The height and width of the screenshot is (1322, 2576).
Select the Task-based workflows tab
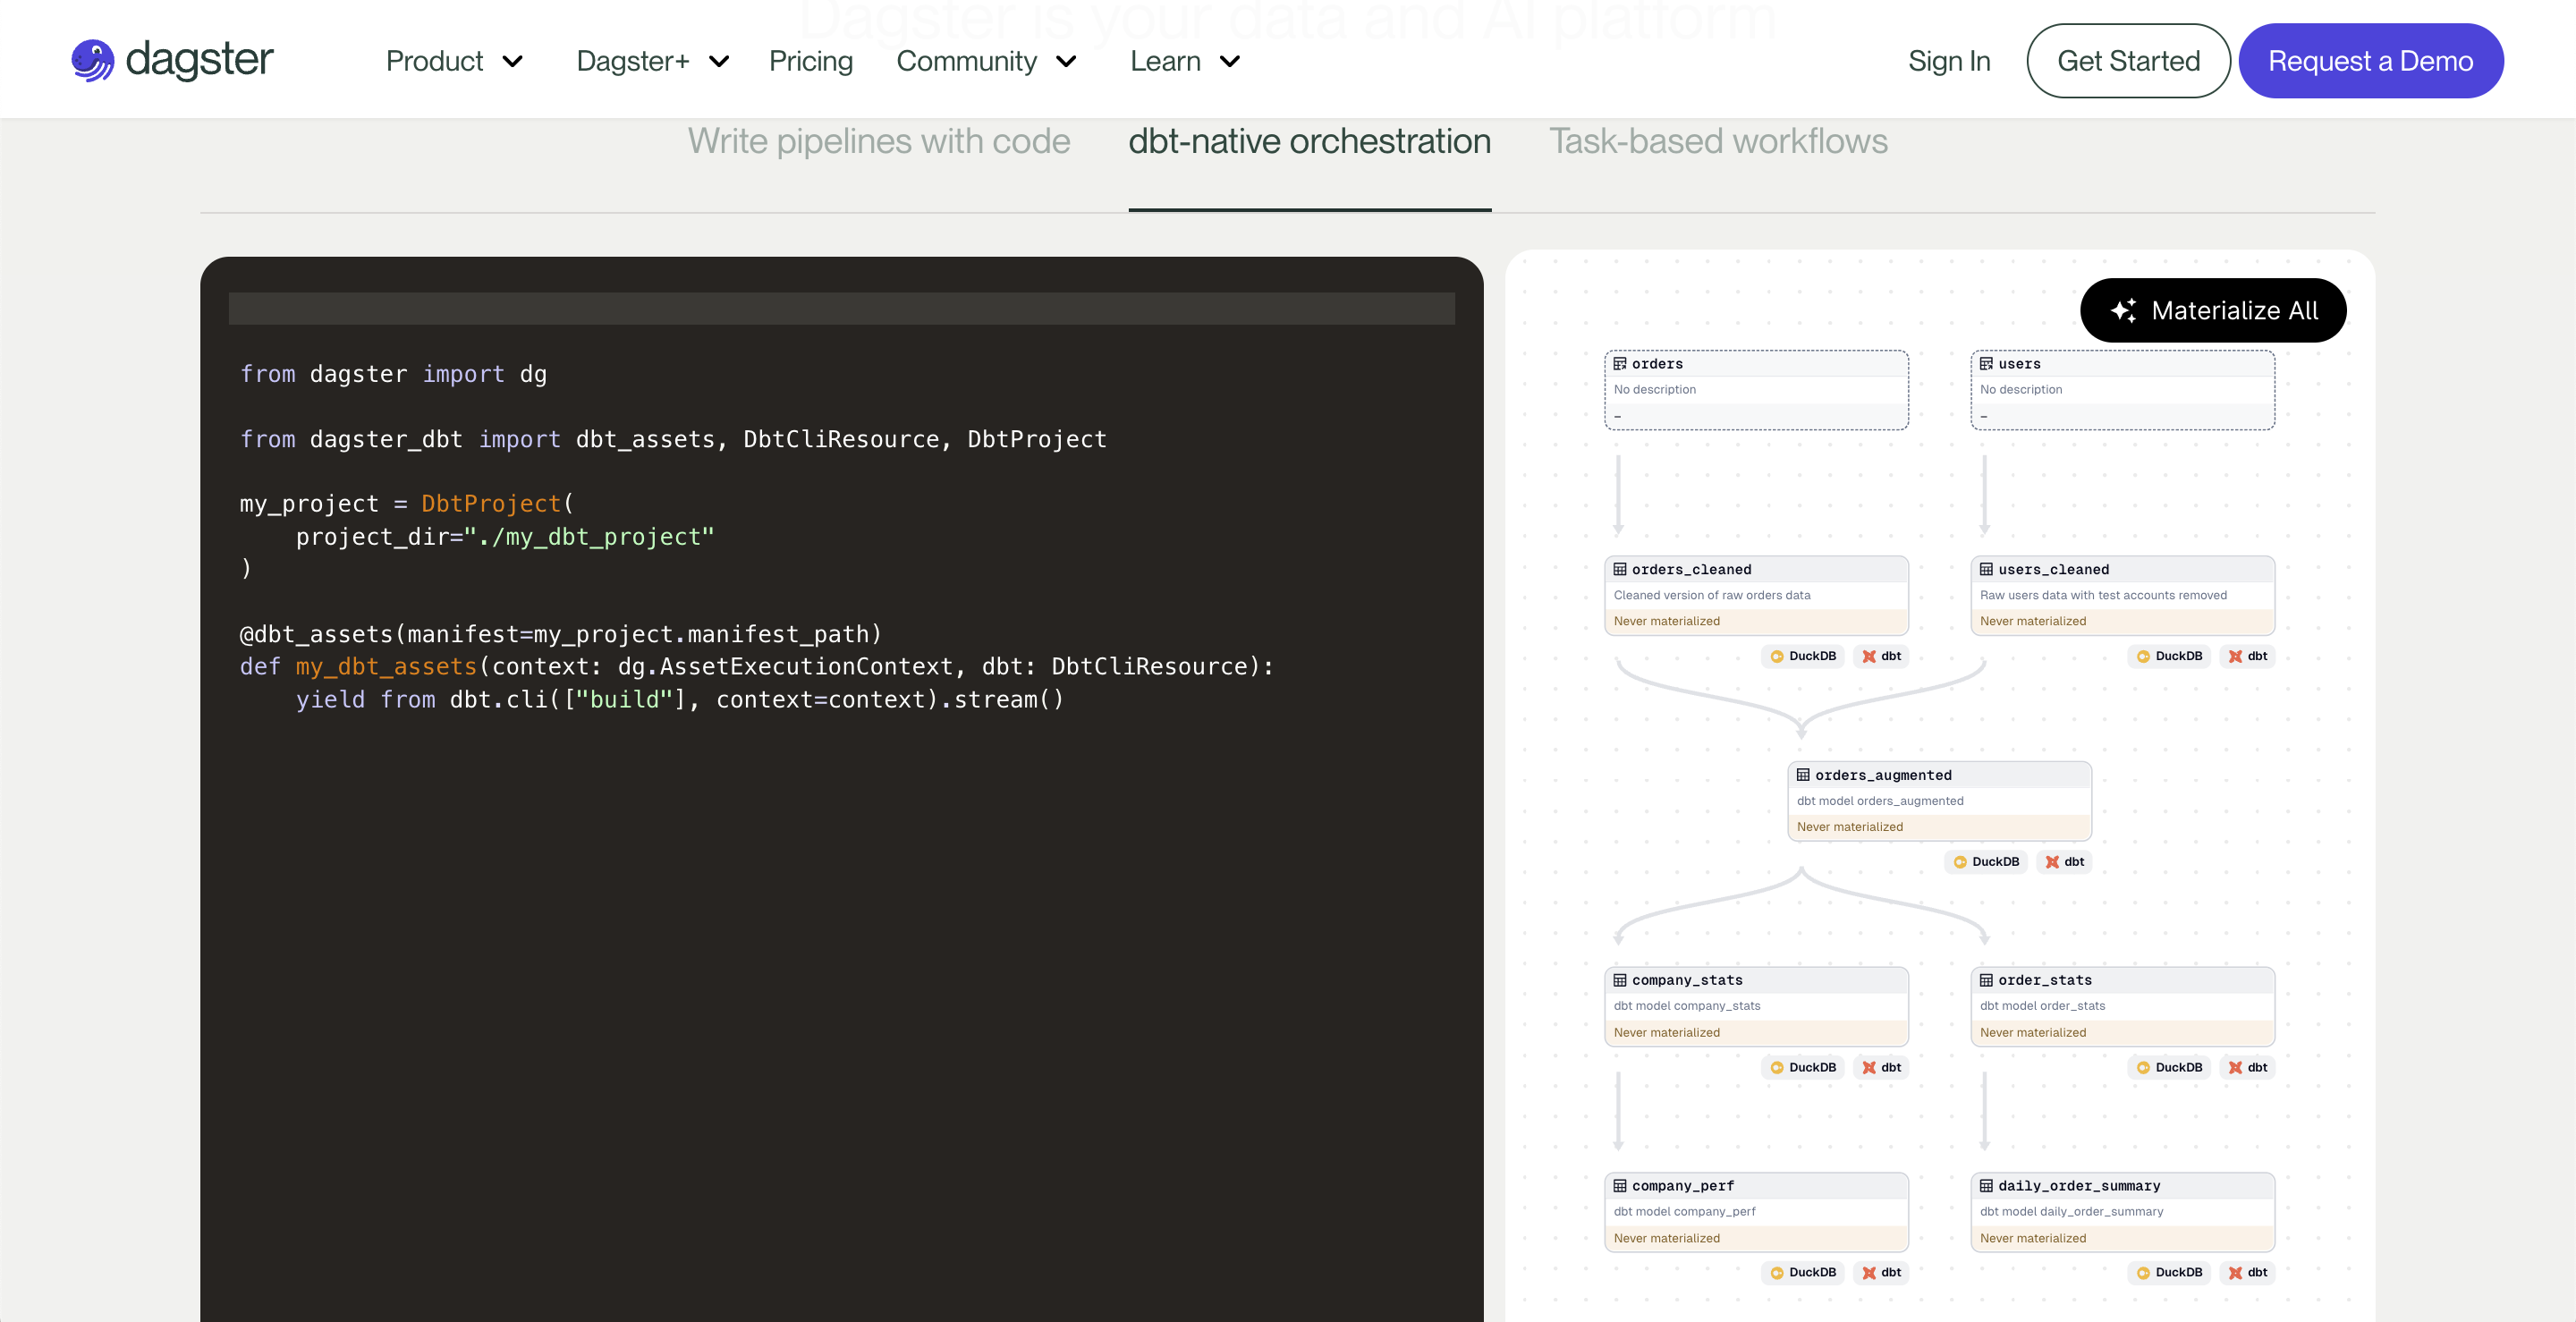pyautogui.click(x=1717, y=141)
